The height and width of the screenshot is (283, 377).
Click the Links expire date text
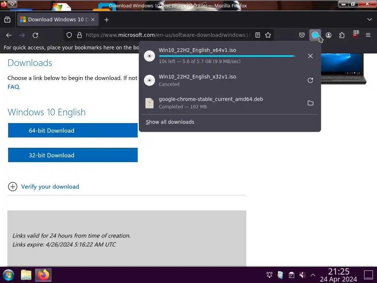tap(64, 245)
